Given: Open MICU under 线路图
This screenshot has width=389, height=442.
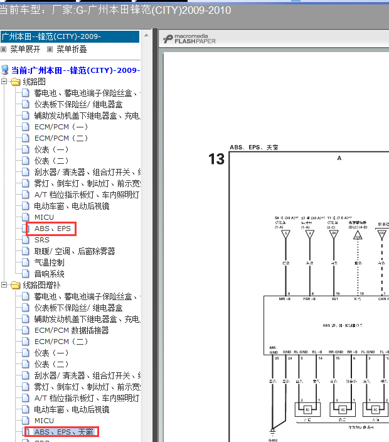Looking at the screenshot, I should point(44,217).
